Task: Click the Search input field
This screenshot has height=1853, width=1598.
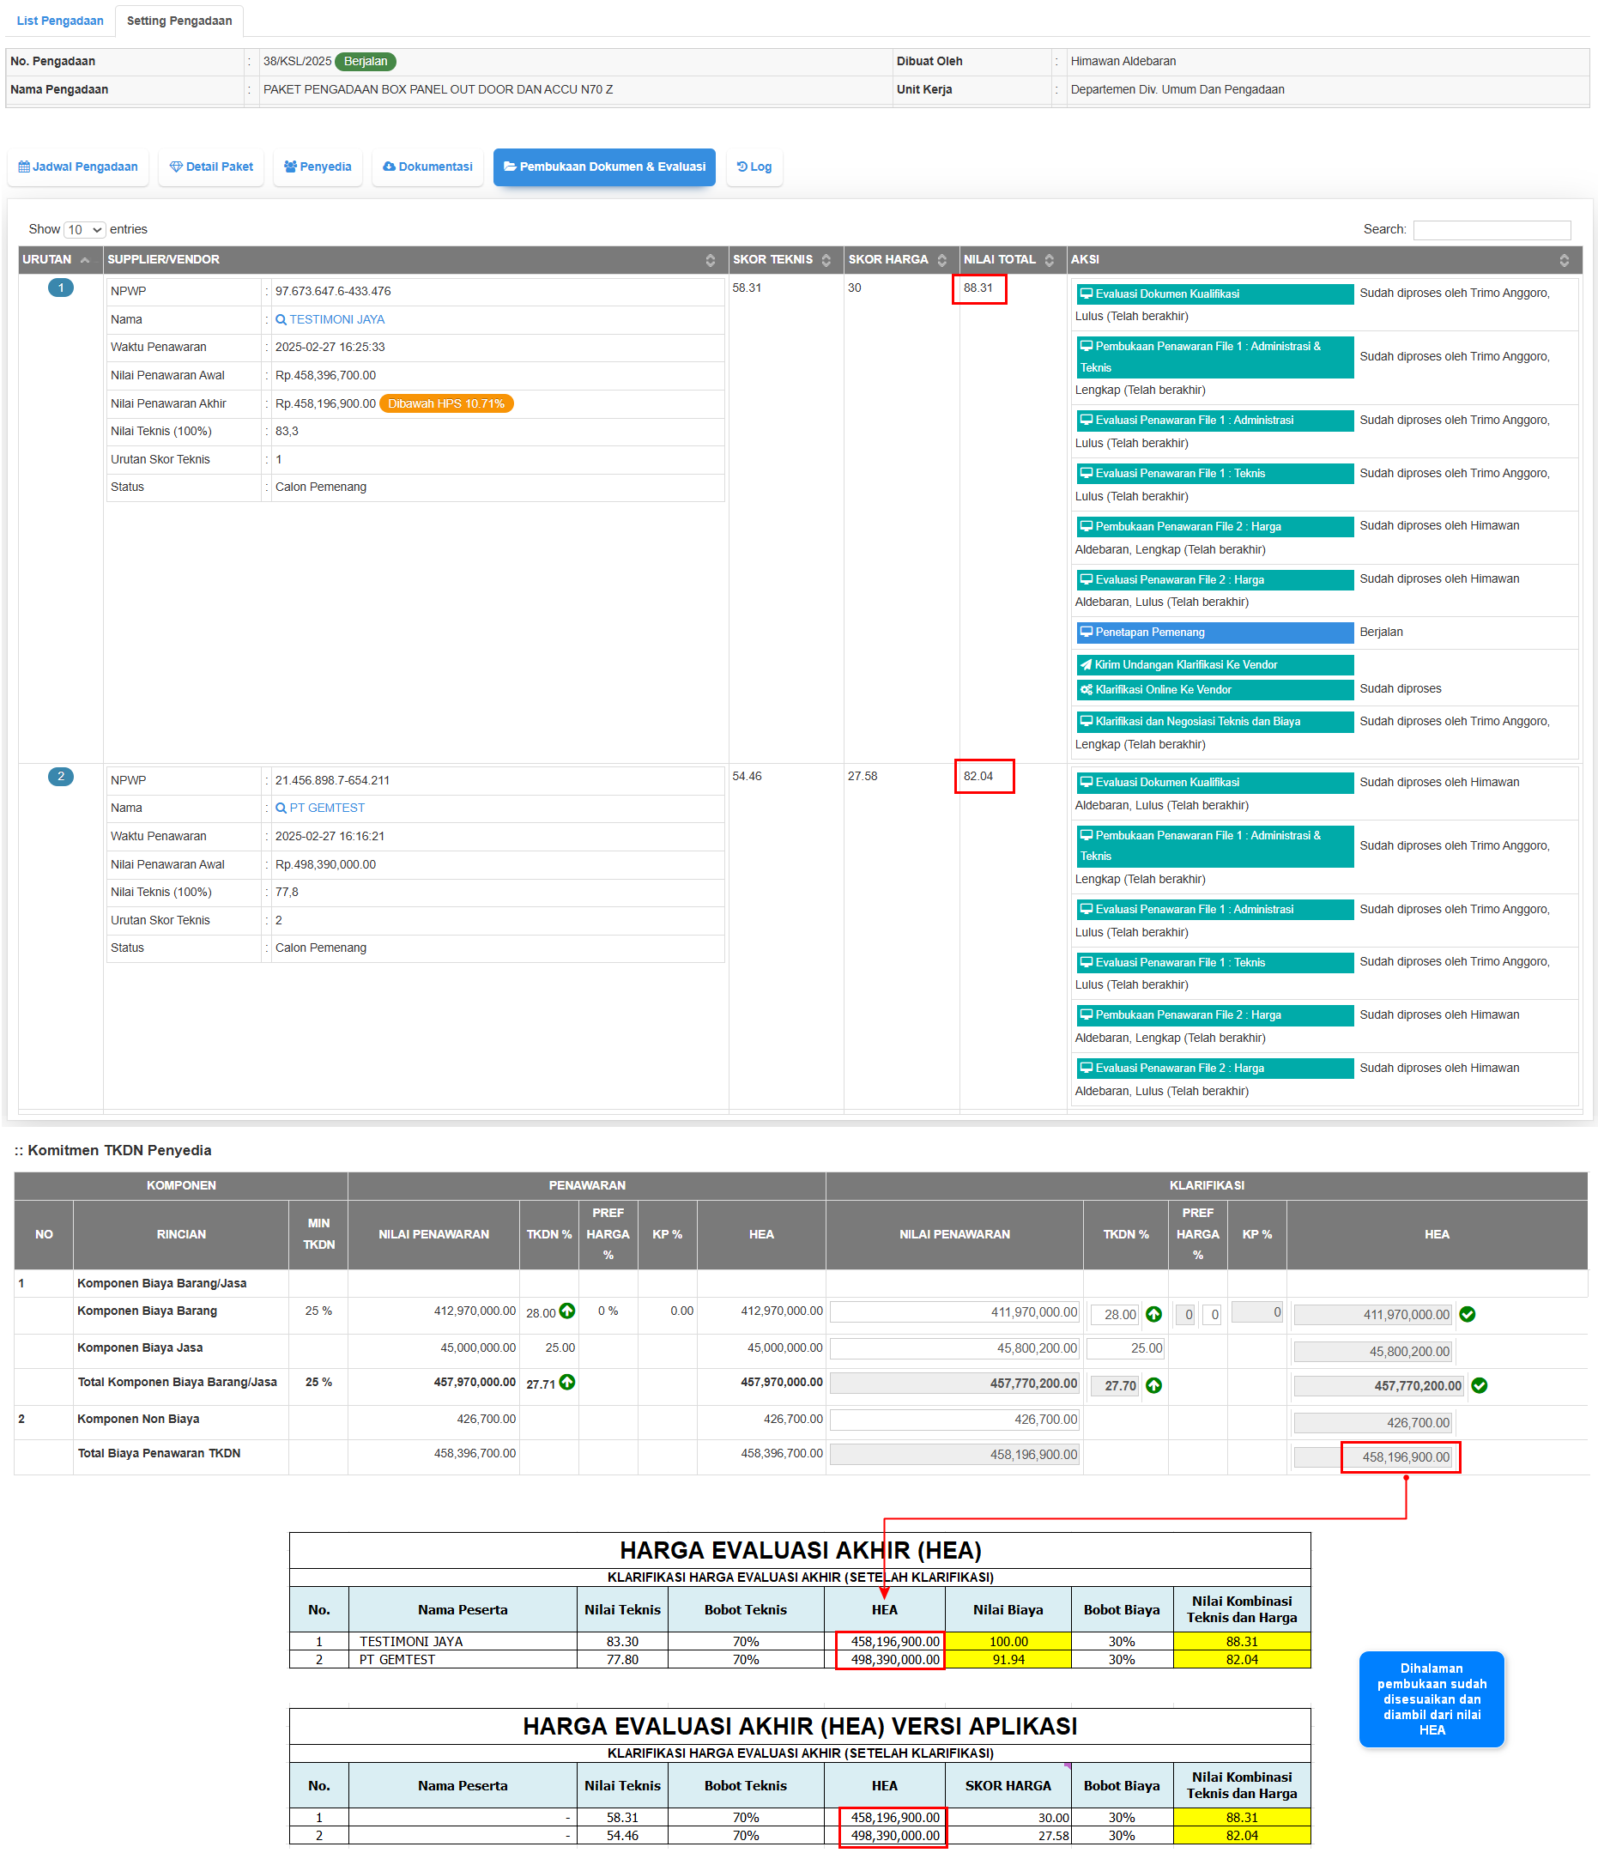Action: [x=1491, y=230]
